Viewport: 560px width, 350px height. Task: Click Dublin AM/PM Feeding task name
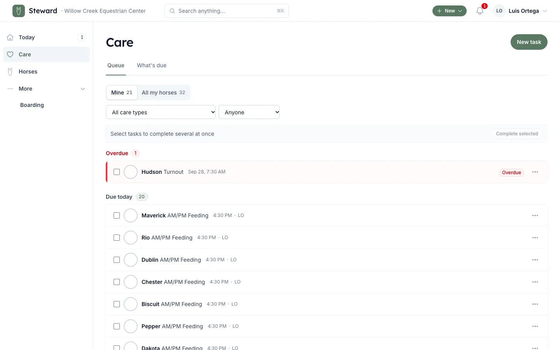tap(171, 260)
